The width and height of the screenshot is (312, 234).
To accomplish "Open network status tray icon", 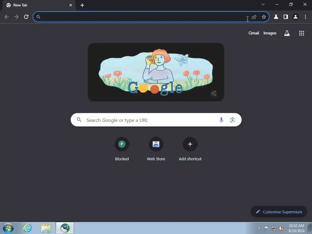I will (x=274, y=228).
